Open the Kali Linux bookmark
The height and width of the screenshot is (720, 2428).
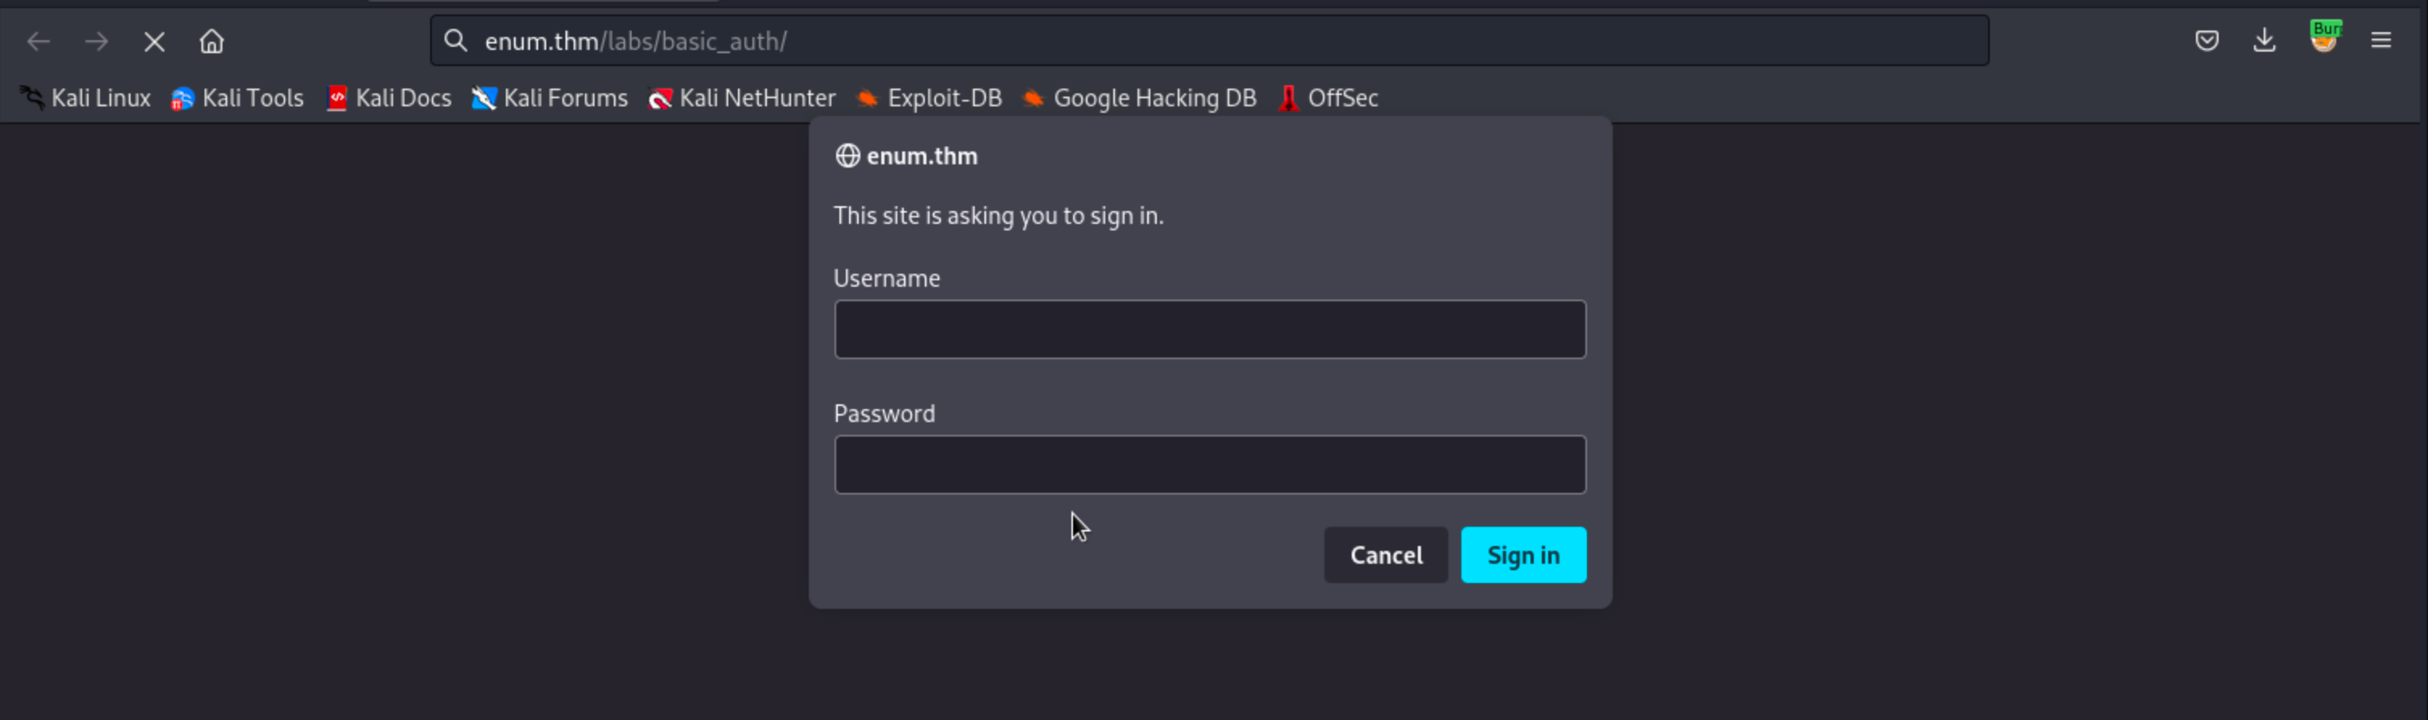[x=87, y=98]
